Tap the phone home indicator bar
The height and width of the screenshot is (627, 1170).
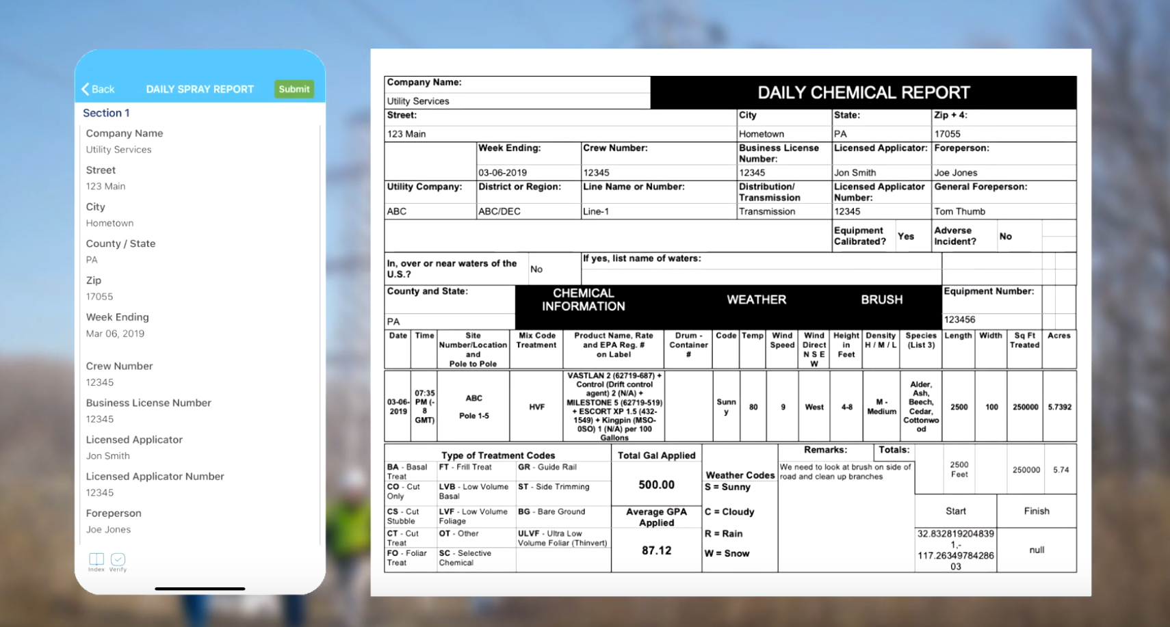coord(200,588)
